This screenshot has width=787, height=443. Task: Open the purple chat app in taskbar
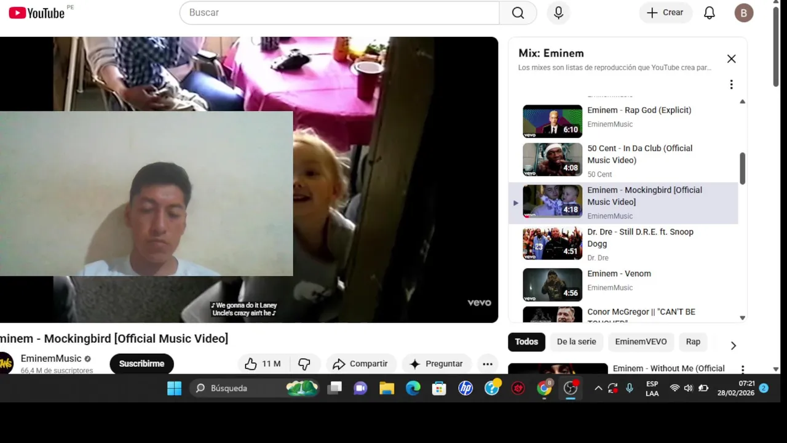coord(360,388)
